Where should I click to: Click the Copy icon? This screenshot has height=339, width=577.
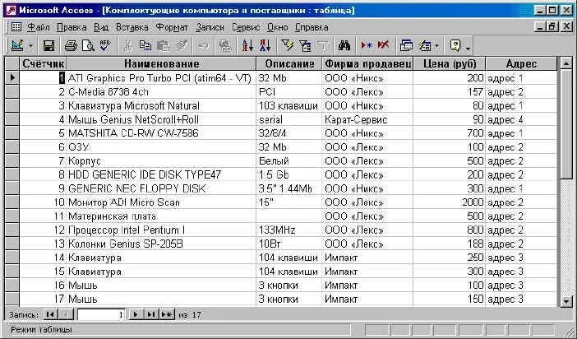(x=145, y=46)
